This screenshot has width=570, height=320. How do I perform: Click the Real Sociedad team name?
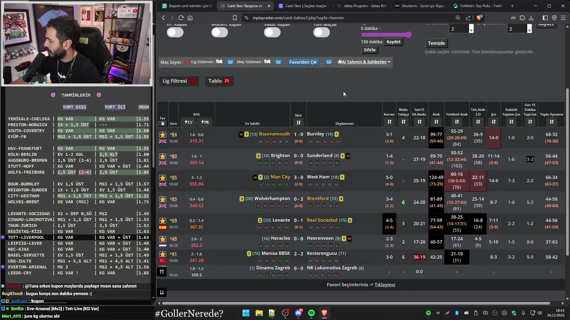pos(322,220)
